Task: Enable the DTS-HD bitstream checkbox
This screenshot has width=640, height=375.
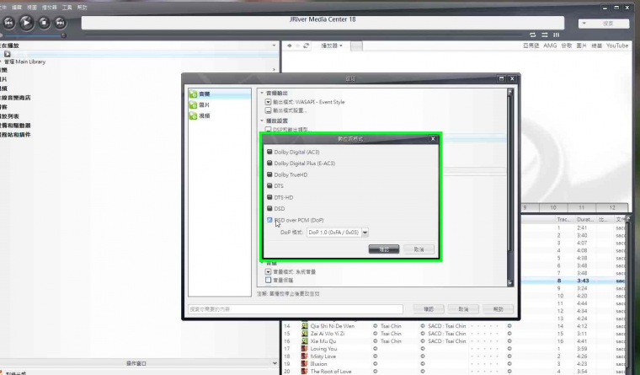Action: (269, 197)
